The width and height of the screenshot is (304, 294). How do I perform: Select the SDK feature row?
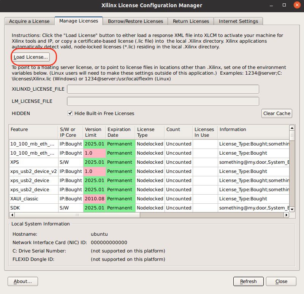149,208
